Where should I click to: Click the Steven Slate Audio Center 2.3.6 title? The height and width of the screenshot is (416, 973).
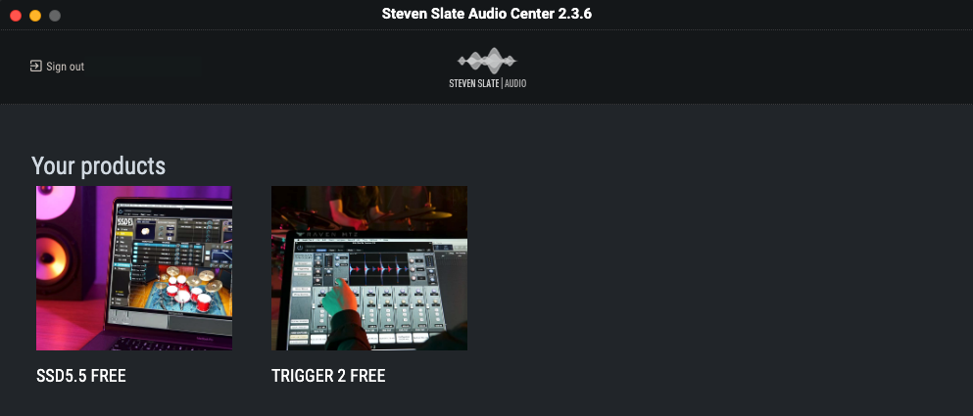pos(486,14)
